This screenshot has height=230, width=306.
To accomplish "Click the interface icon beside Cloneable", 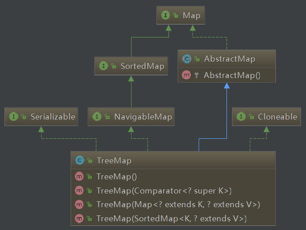I will tap(241, 116).
